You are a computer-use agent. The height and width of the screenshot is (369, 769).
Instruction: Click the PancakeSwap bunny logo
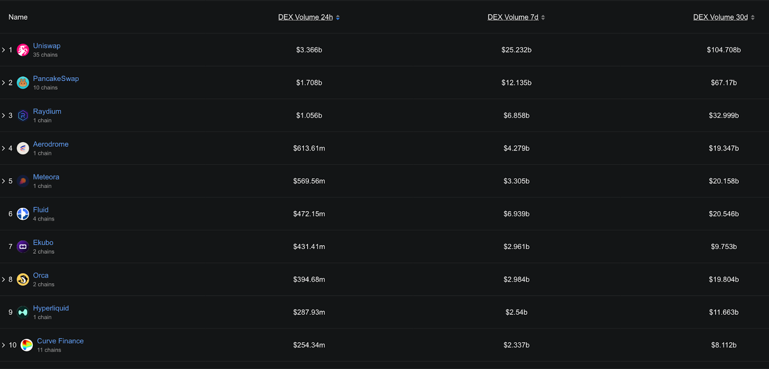pos(23,82)
